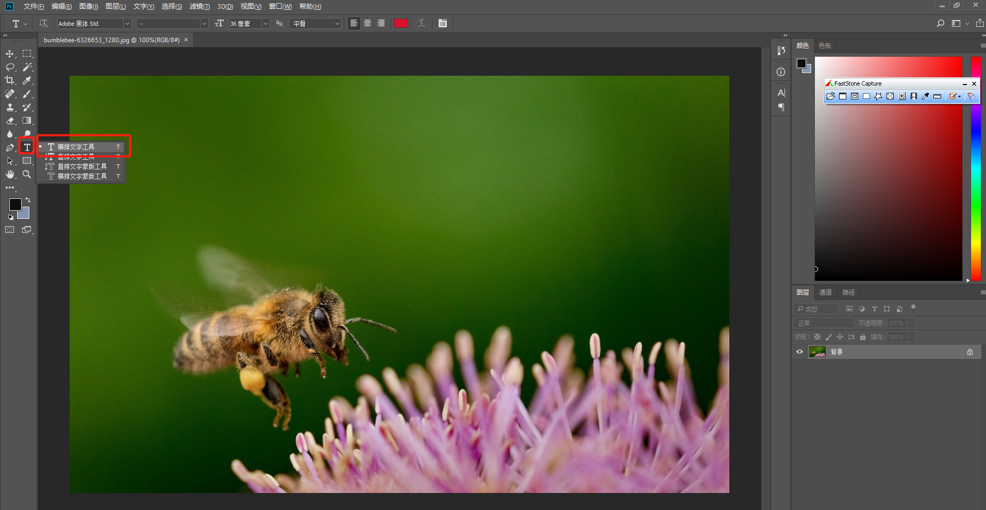This screenshot has height=510, width=986.
Task: Select the Healing Brush tool
Action: (10, 94)
